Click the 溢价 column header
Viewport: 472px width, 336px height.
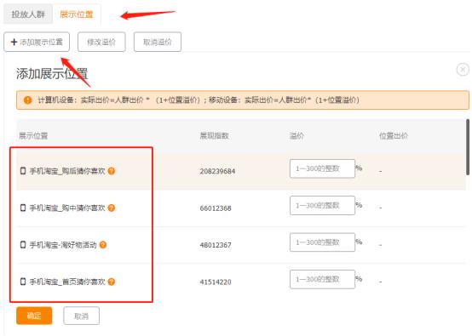coord(296,135)
